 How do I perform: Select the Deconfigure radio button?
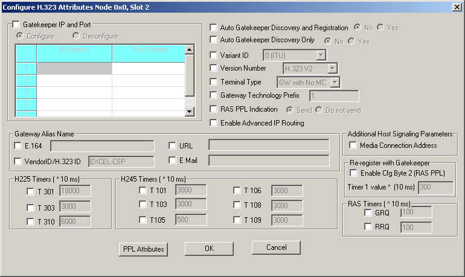pos(76,36)
